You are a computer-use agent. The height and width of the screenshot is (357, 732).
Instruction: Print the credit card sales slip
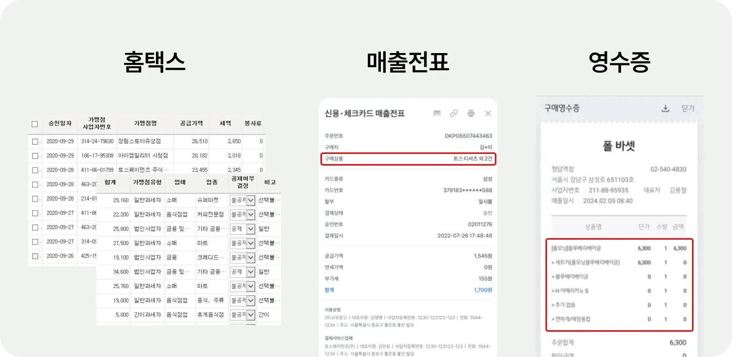pyautogui.click(x=471, y=113)
